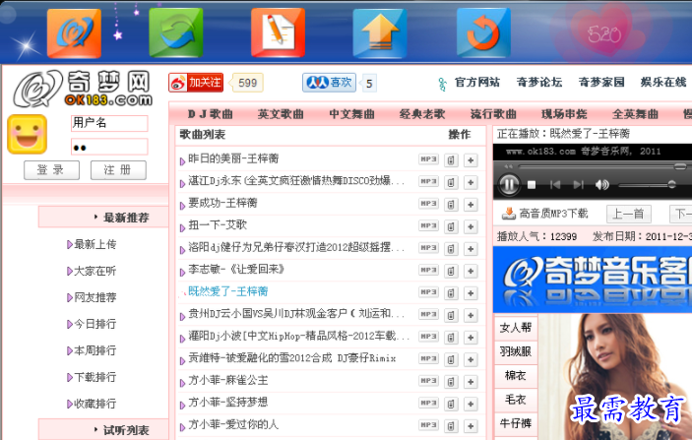
Task: Add 扭一下-艾歌 with plus icon
Action: tap(471, 226)
